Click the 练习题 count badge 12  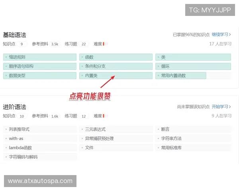pos(84,116)
